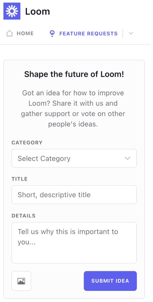Screen dimensions: 153x302
Task: Open the Select Category dropdown
Action: pos(74,158)
